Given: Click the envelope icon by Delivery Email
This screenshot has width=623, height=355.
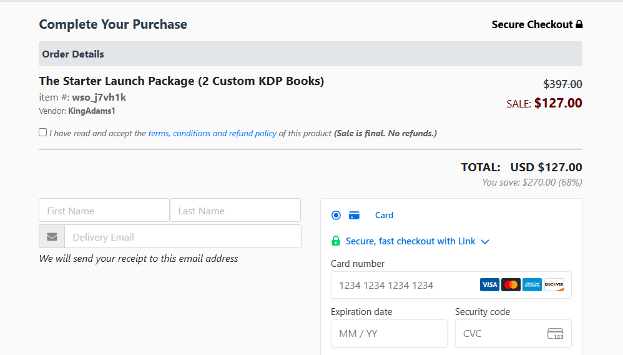Looking at the screenshot, I should (52, 237).
